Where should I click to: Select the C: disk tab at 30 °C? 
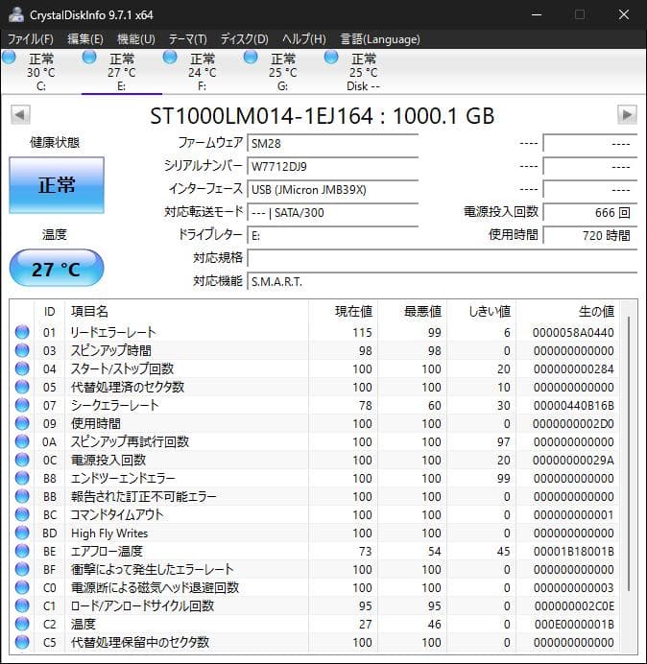(x=40, y=72)
